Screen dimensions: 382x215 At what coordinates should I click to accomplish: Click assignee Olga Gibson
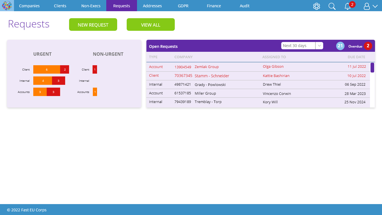point(273,67)
